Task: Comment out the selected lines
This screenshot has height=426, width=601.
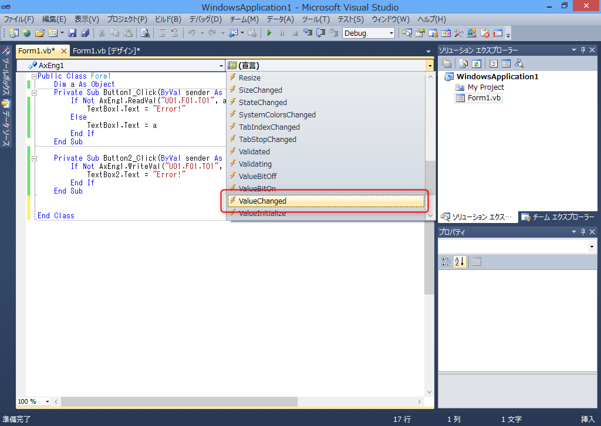Action: (x=162, y=33)
